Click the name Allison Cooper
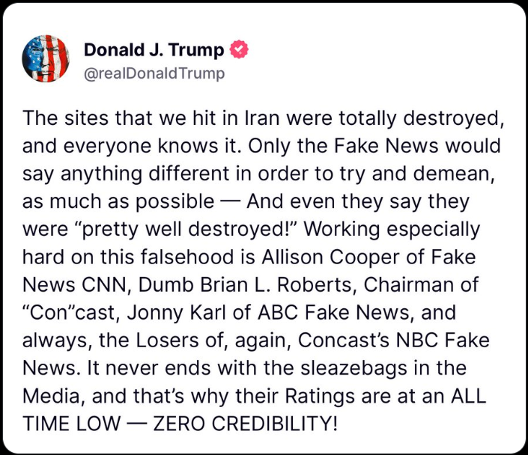The height and width of the screenshot is (455, 528). (x=366, y=255)
